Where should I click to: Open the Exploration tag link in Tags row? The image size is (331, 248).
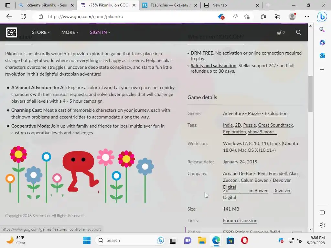(235, 132)
